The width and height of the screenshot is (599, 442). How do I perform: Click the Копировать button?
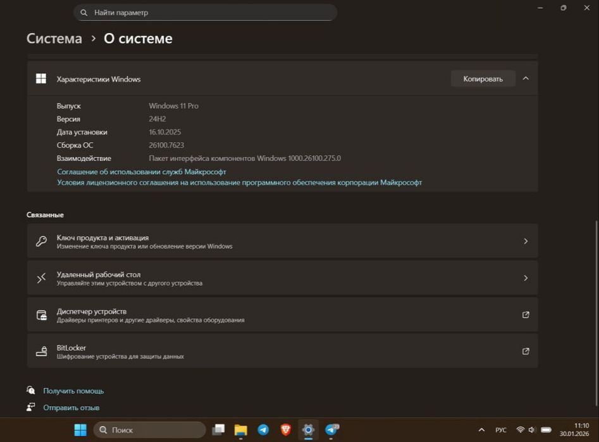point(483,78)
